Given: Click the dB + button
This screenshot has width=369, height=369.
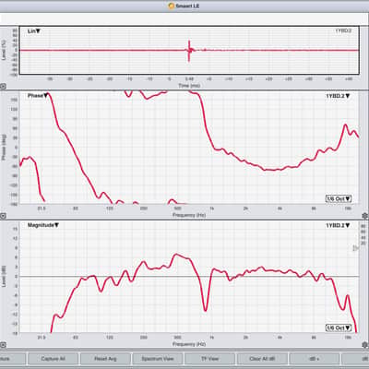Looking at the screenshot, I should tap(315, 359).
